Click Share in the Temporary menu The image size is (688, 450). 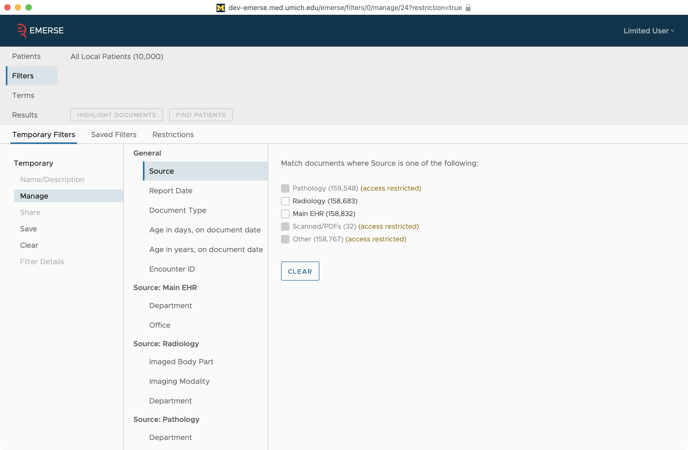[30, 212]
